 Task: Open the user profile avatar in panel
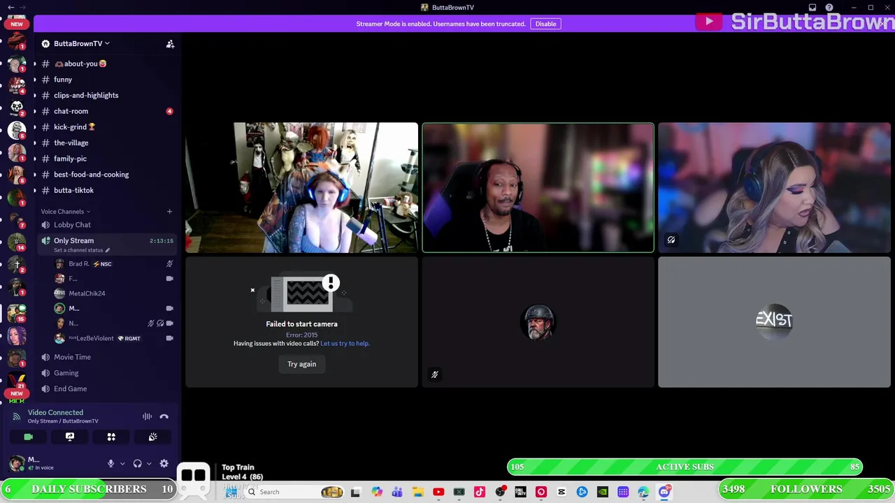click(x=17, y=463)
